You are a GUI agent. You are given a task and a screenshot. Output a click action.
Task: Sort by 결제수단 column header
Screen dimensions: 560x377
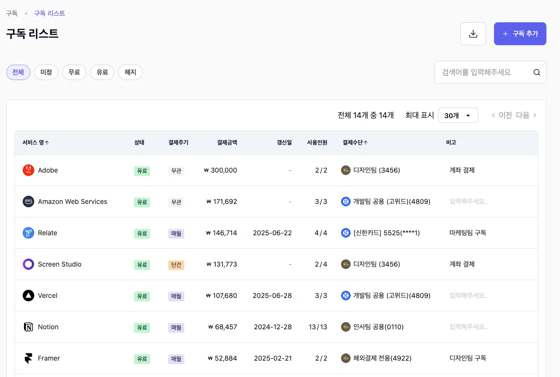click(355, 142)
